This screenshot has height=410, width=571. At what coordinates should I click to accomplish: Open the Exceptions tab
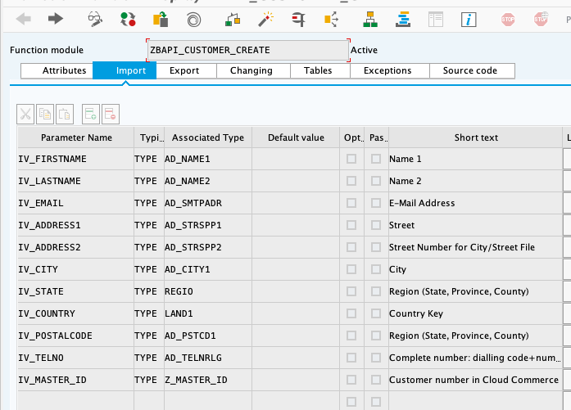[x=390, y=70]
